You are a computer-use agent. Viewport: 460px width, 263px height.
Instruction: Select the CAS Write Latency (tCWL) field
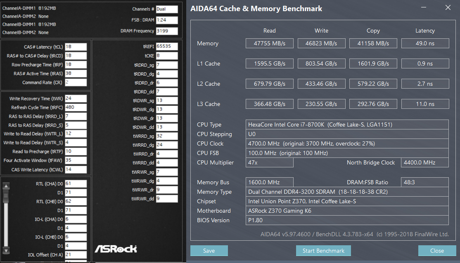(x=76, y=169)
